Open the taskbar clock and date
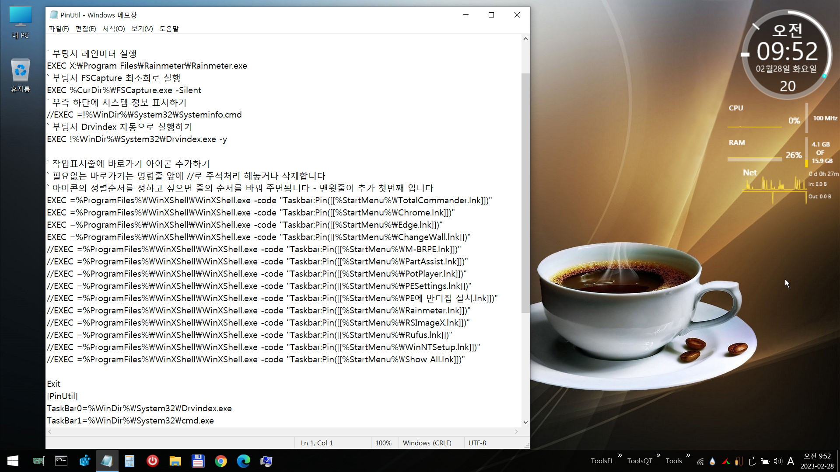This screenshot has height=472, width=840. (817, 461)
